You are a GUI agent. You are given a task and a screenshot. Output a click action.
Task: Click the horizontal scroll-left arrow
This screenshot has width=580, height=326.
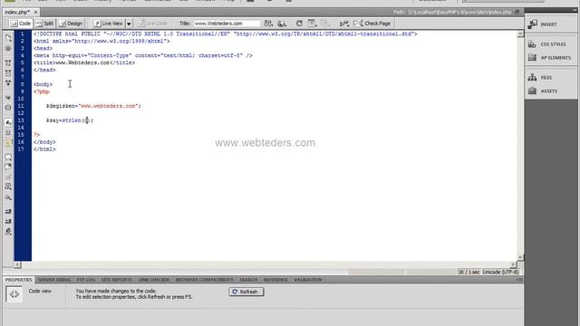(x=18, y=264)
